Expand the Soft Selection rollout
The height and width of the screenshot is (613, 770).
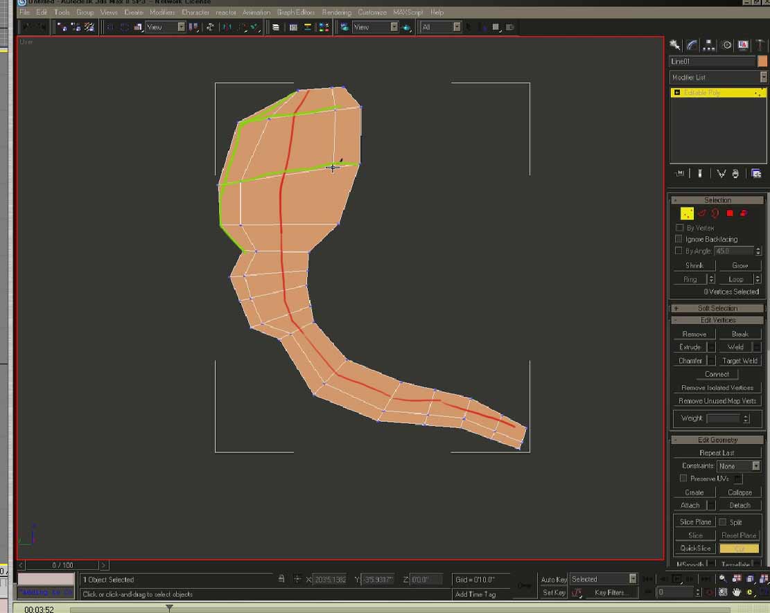click(717, 308)
